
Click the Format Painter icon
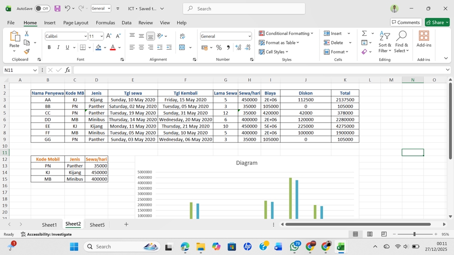click(27, 51)
